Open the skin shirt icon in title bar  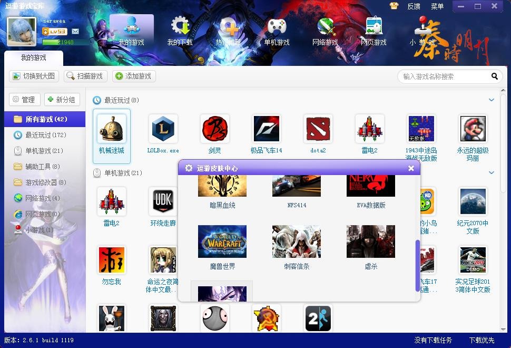tap(394, 6)
